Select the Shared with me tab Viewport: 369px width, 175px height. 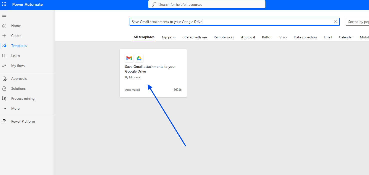click(x=195, y=37)
